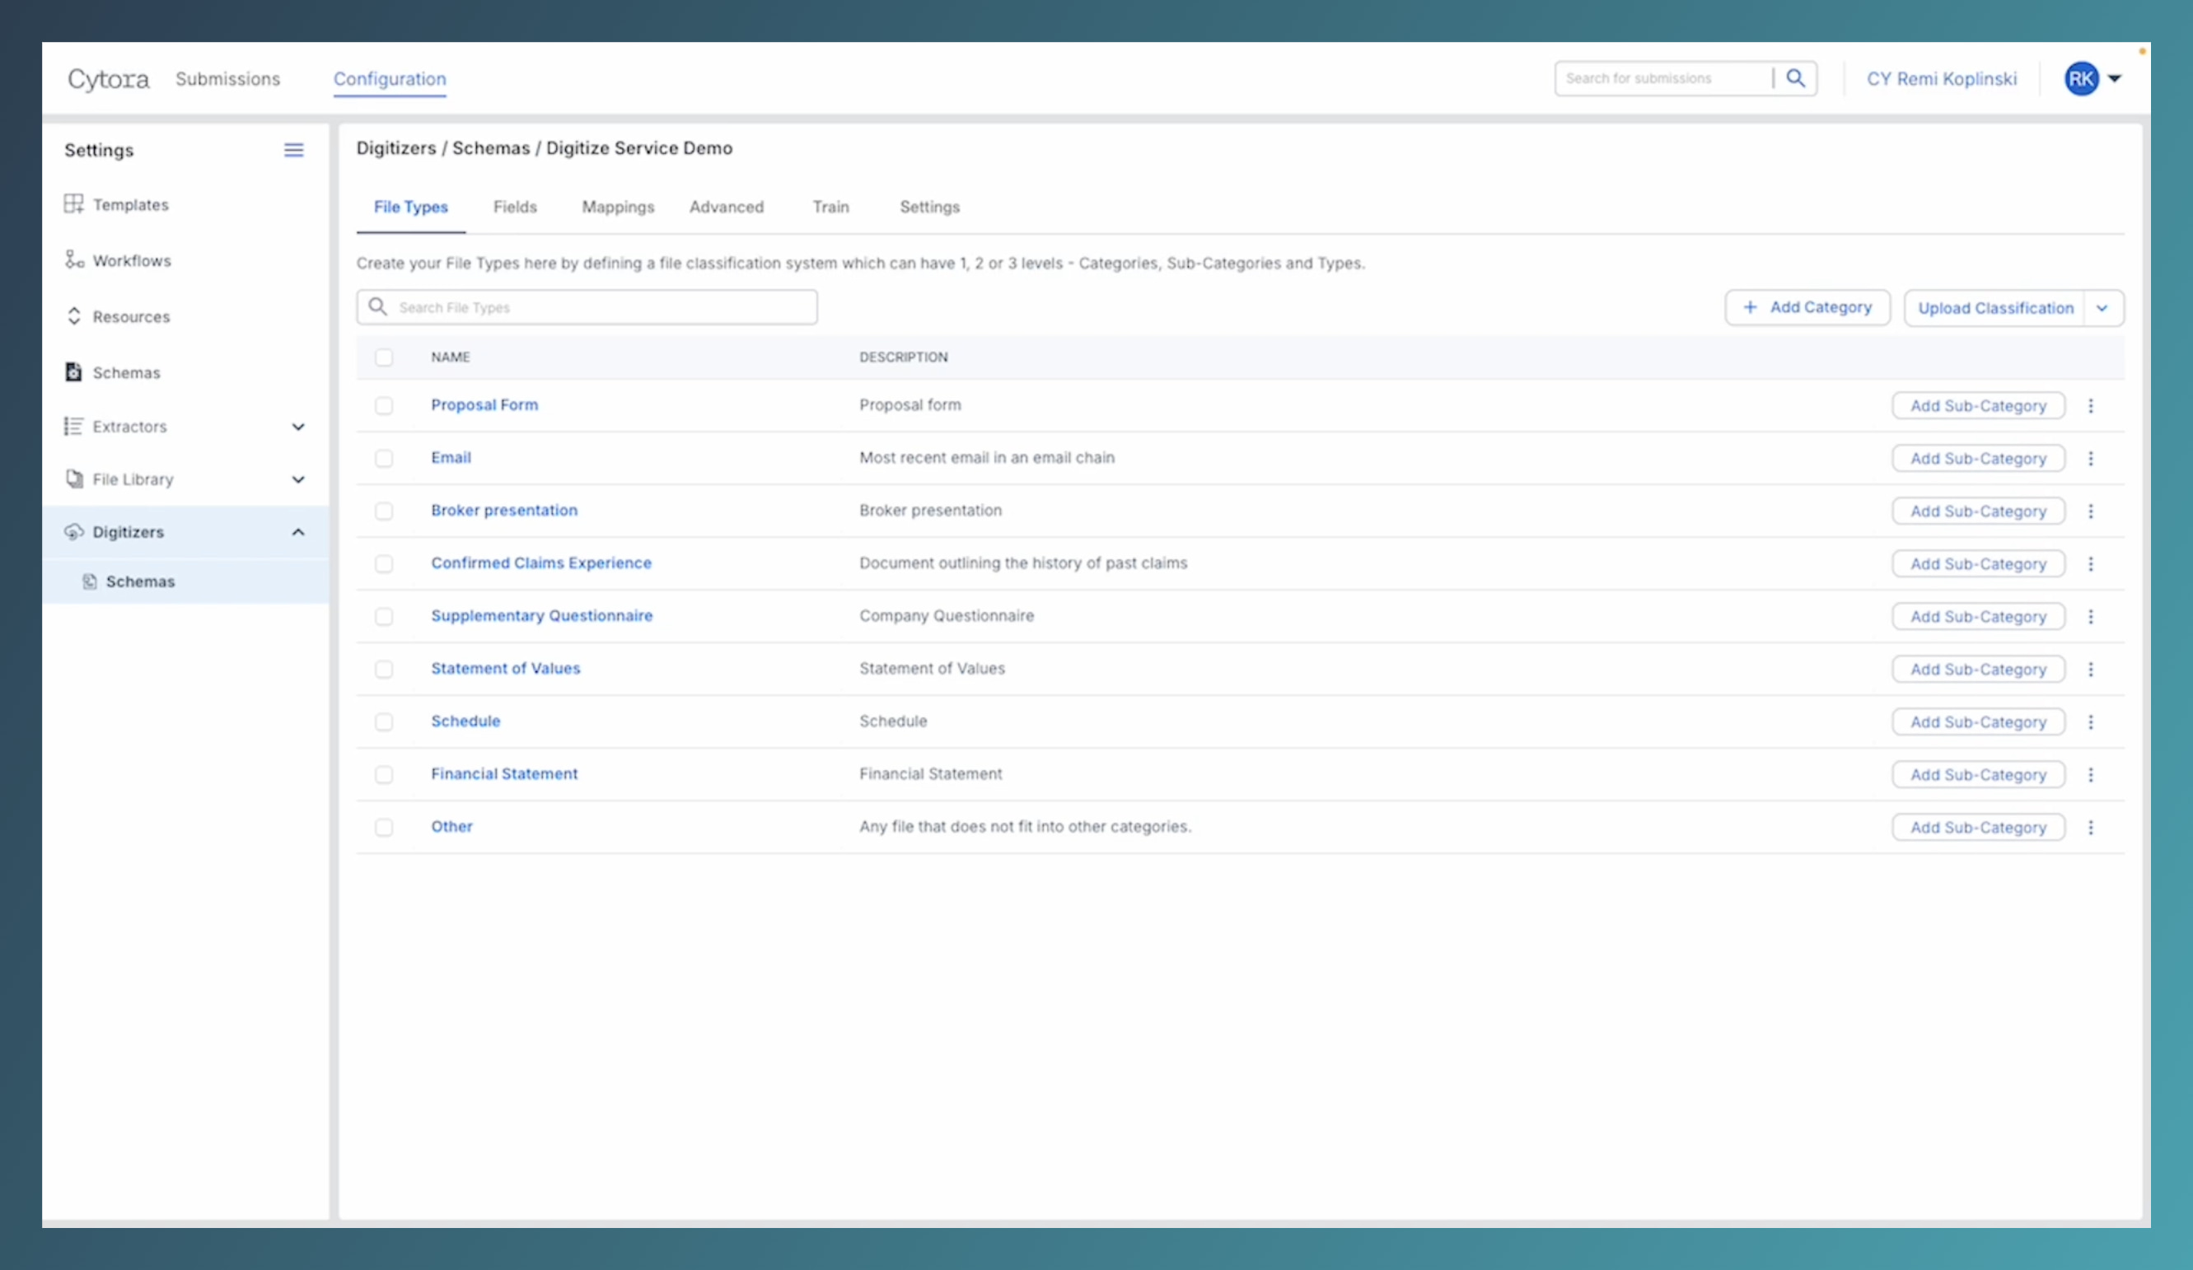Open the Mappings tab
This screenshot has height=1270, width=2193.
tap(618, 207)
